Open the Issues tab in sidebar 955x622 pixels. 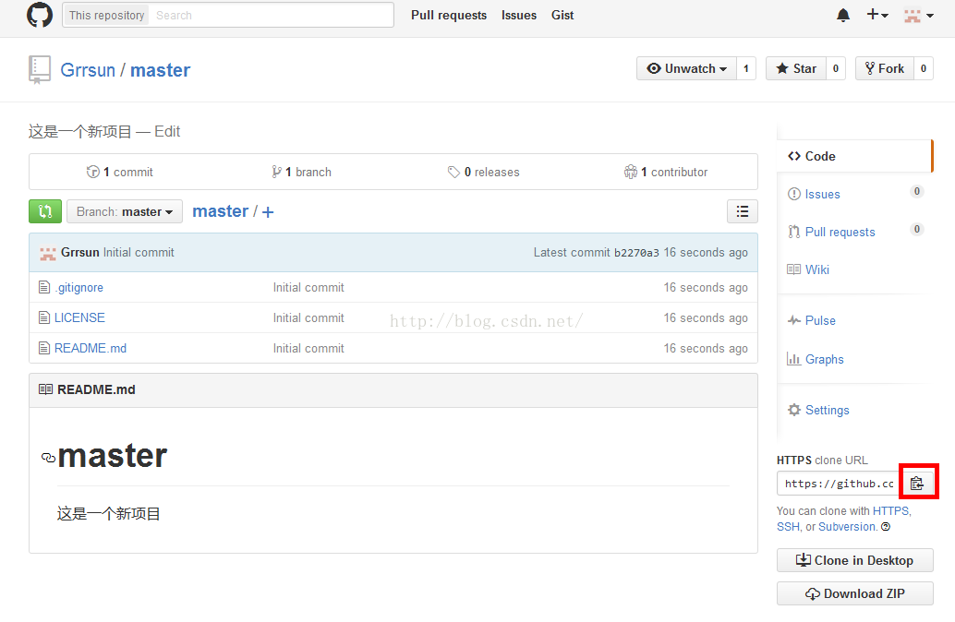coord(822,194)
